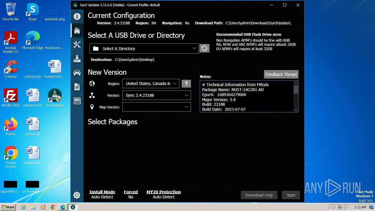Select eyeeur.rtf desktop file
The height and width of the screenshot is (211, 375).
pos(33,127)
